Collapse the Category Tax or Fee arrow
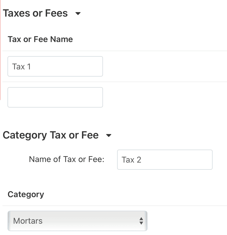 click(x=109, y=135)
